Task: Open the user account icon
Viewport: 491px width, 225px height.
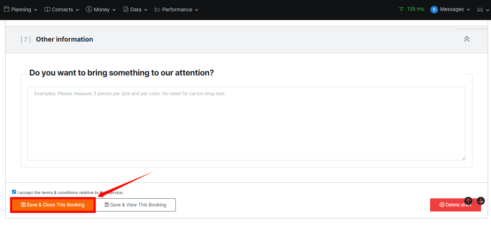Action: coord(480,10)
